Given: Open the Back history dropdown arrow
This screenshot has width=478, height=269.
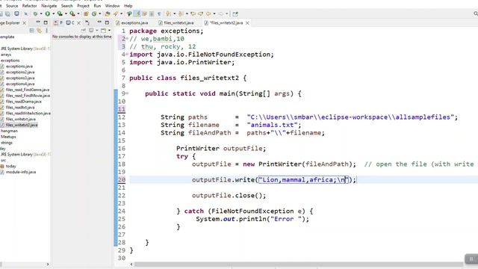Looking at the screenshot, I should tap(214, 13).
